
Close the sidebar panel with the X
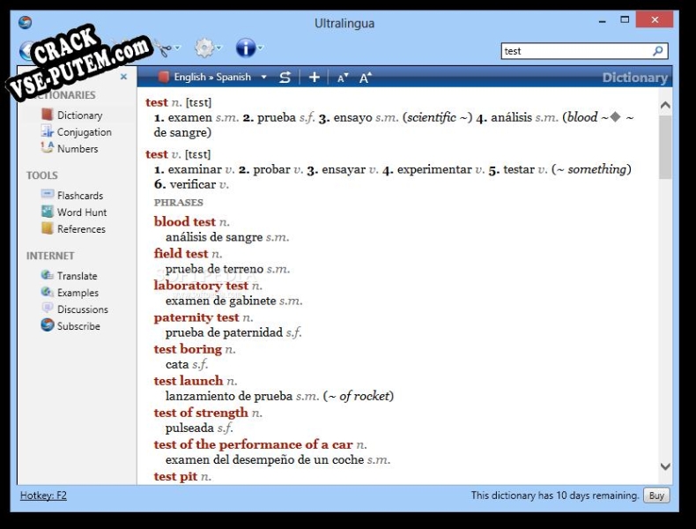(123, 77)
